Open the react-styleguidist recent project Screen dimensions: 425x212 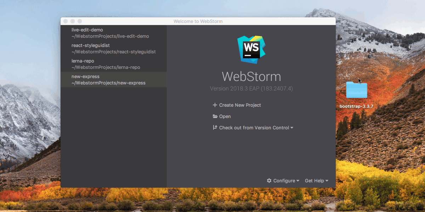pos(114,49)
